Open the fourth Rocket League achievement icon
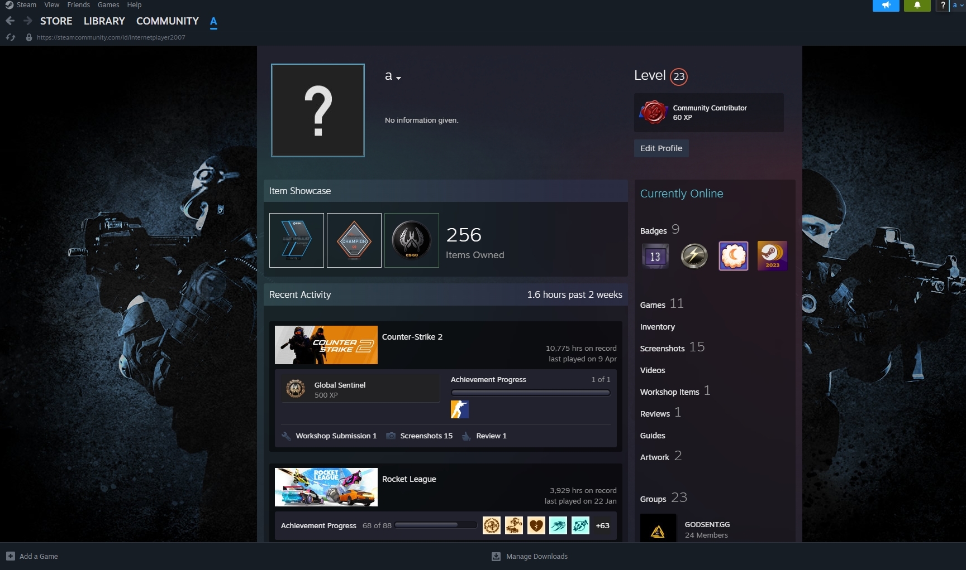Viewport: 966px width, 570px height. [558, 525]
